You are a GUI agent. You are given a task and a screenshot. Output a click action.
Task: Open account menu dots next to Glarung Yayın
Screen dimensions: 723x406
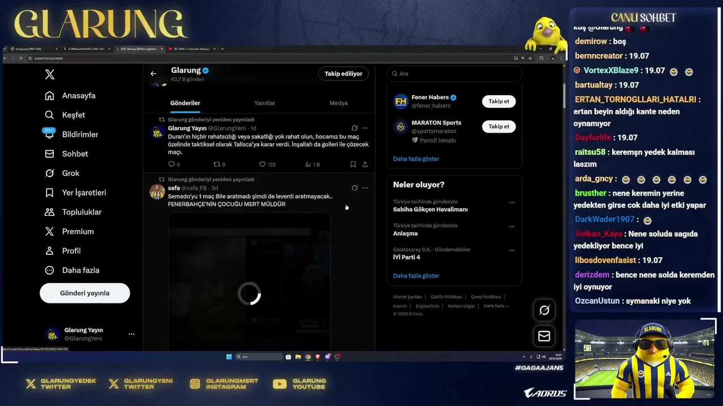132,334
